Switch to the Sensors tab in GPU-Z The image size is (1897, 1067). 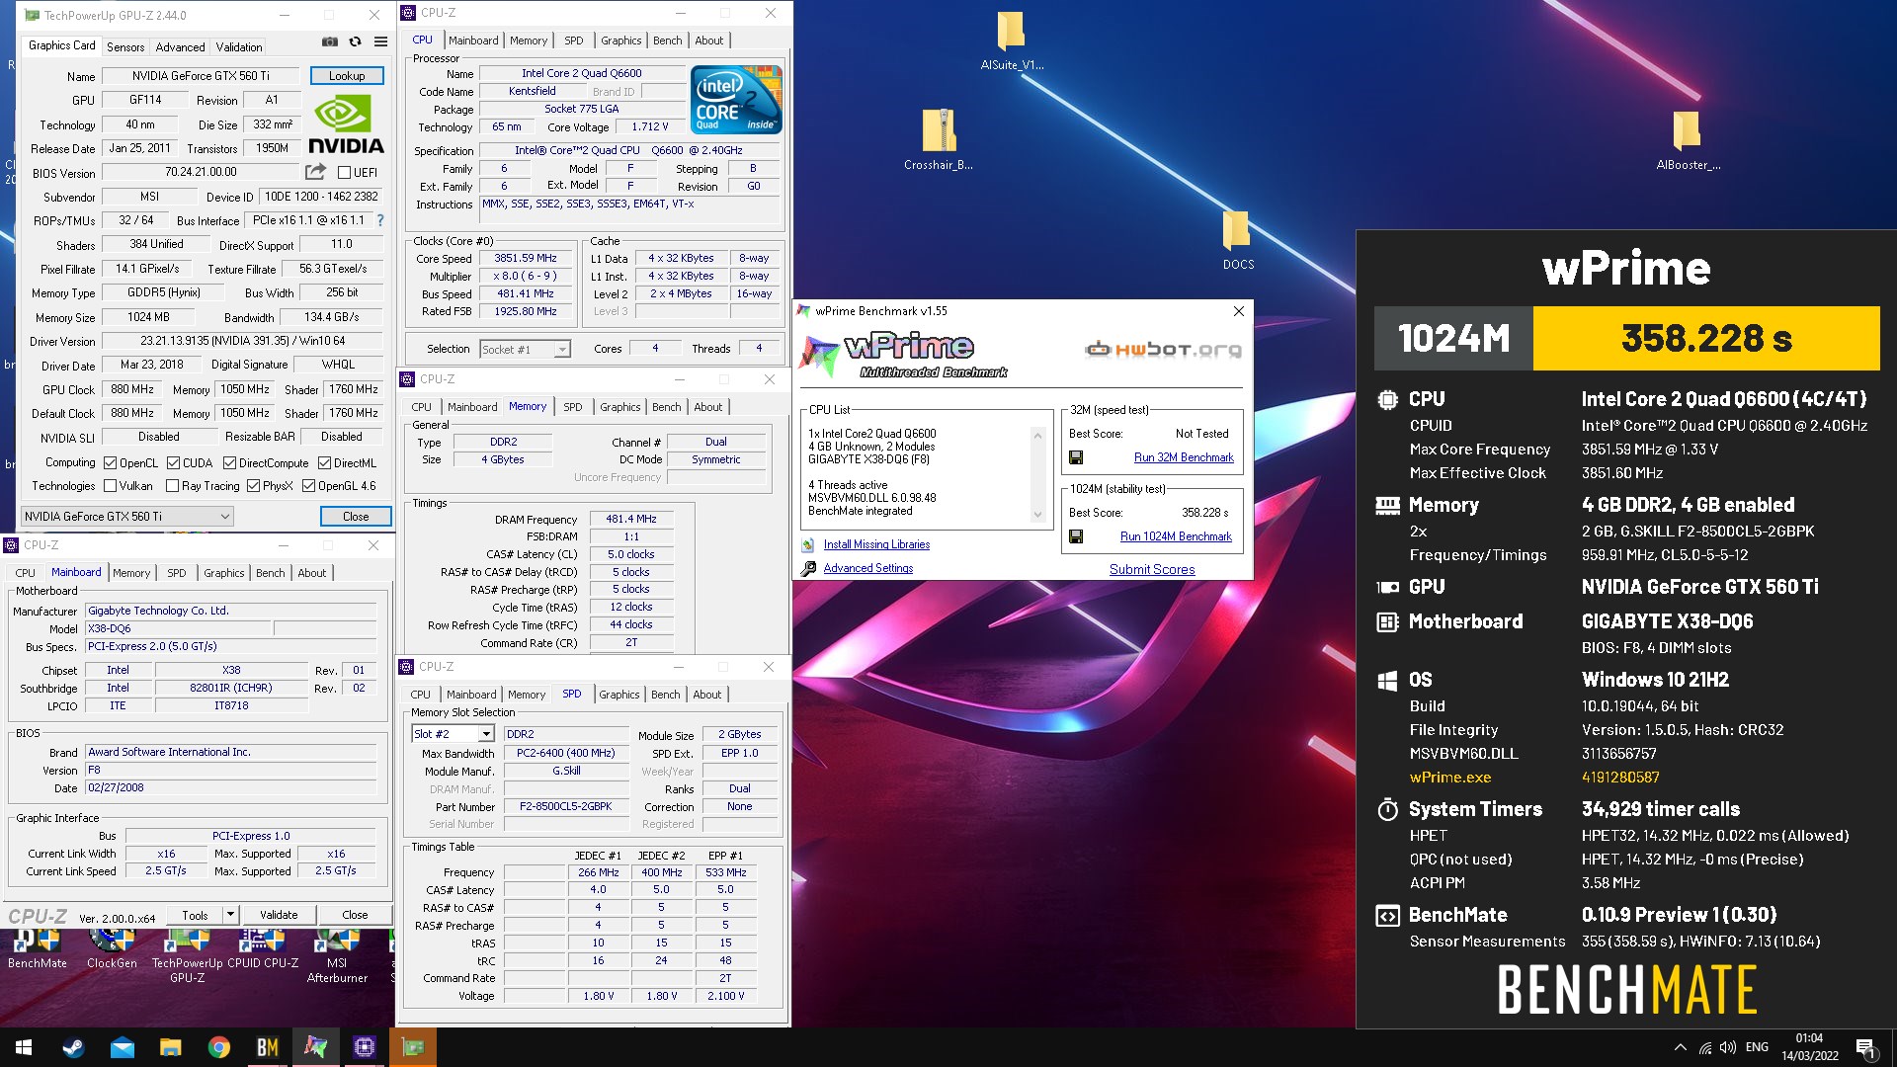click(125, 46)
